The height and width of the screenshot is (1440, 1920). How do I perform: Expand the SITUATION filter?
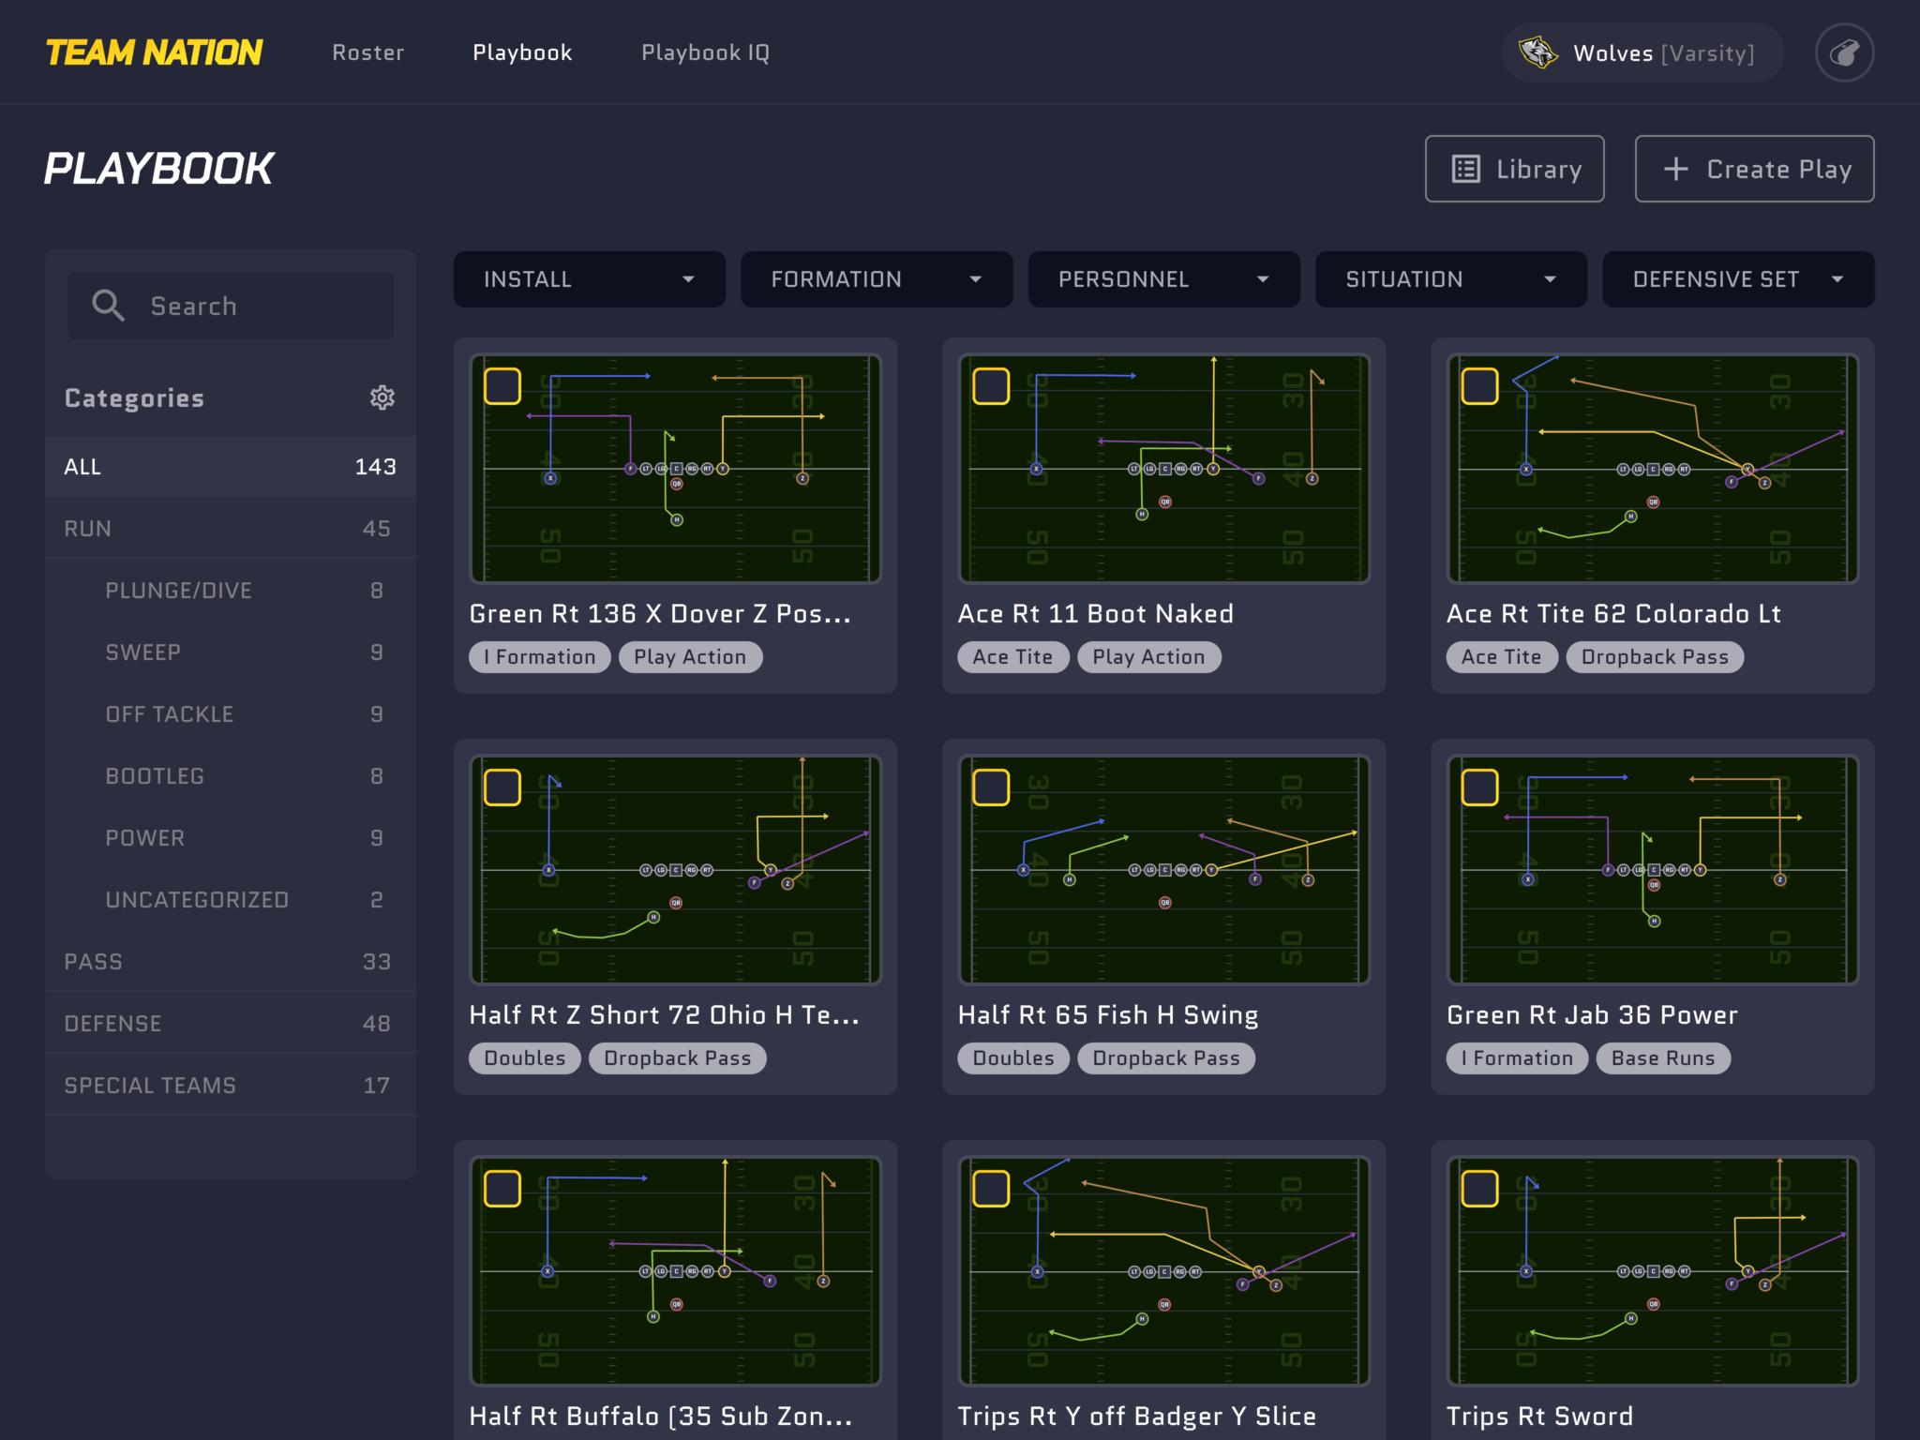(x=1449, y=279)
